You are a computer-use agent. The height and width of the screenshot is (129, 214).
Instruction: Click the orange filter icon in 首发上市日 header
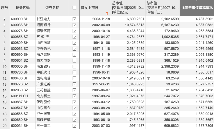tap(107, 13)
